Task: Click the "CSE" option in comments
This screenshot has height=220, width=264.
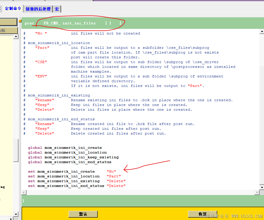Action: coord(41,62)
